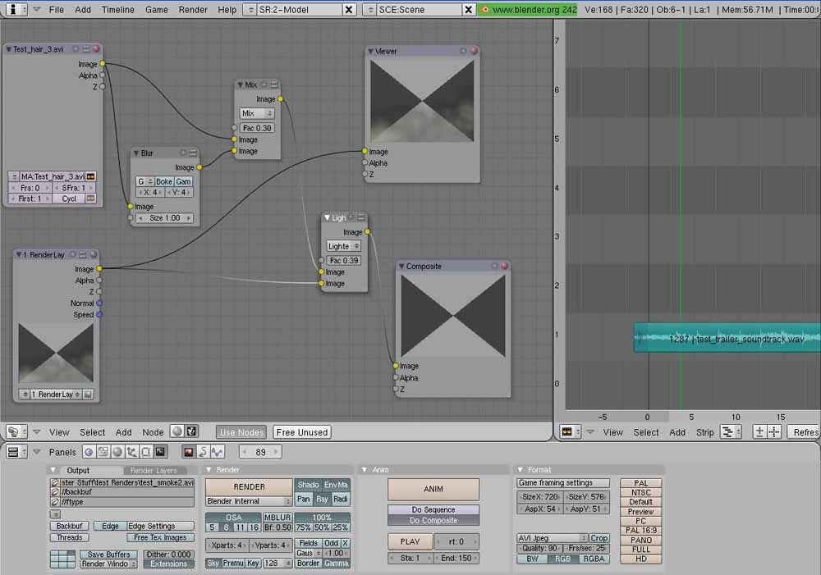The width and height of the screenshot is (821, 575).
Task: Toggle Do Sequence in Anim panel
Action: [x=433, y=509]
